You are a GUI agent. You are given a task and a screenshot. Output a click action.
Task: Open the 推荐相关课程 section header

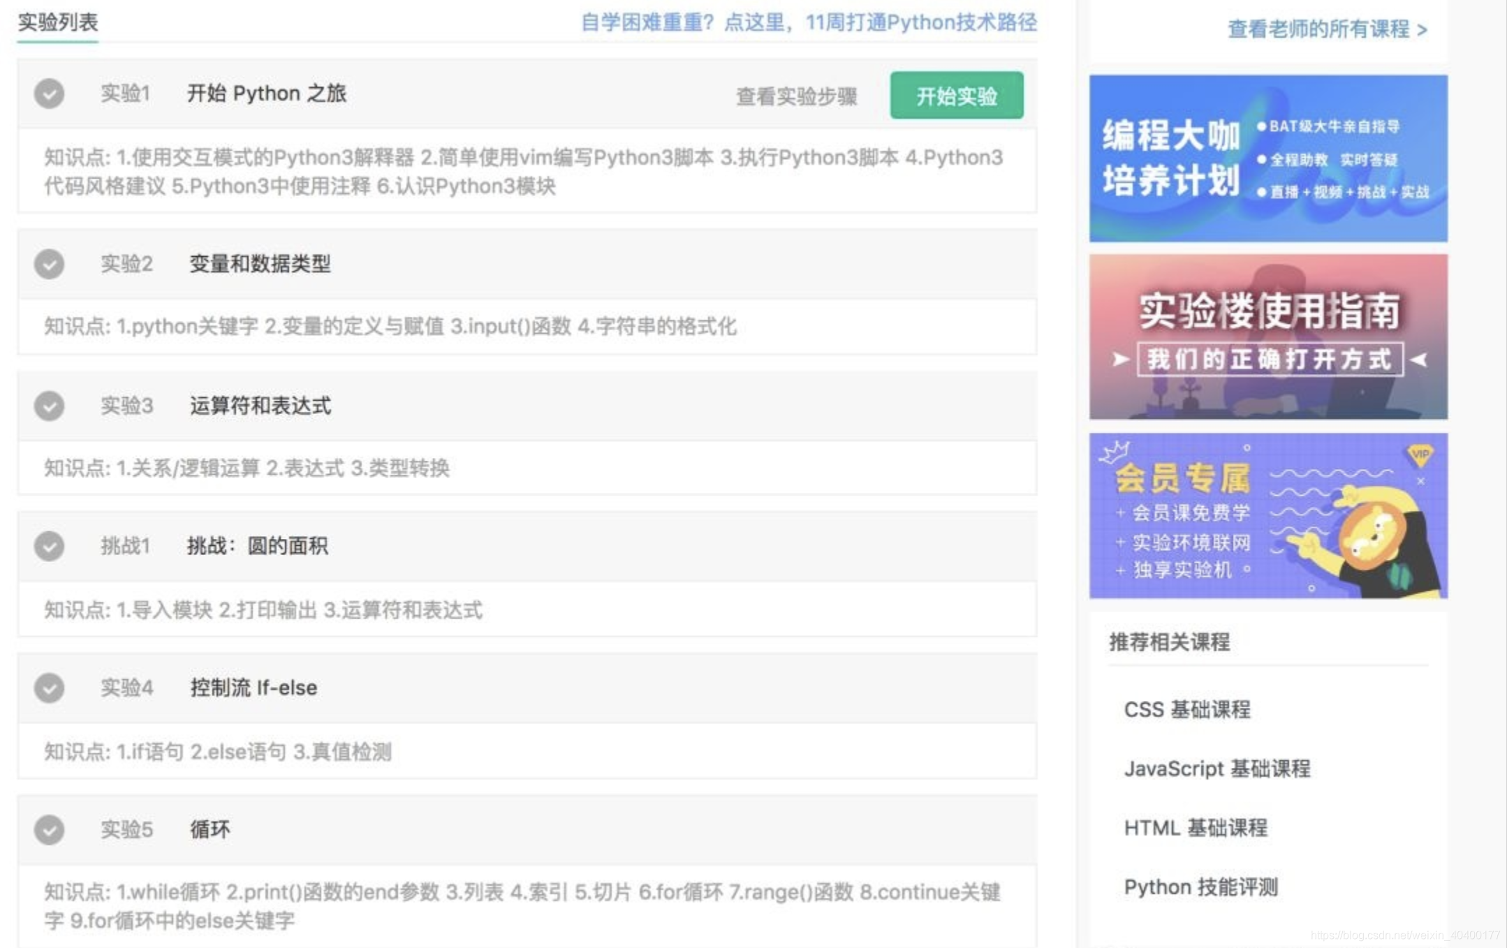tap(1169, 642)
